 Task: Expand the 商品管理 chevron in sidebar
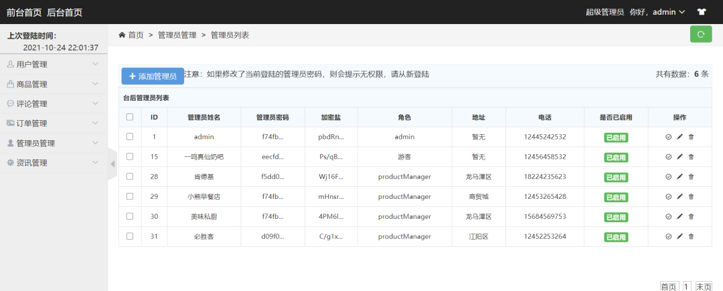tap(96, 84)
